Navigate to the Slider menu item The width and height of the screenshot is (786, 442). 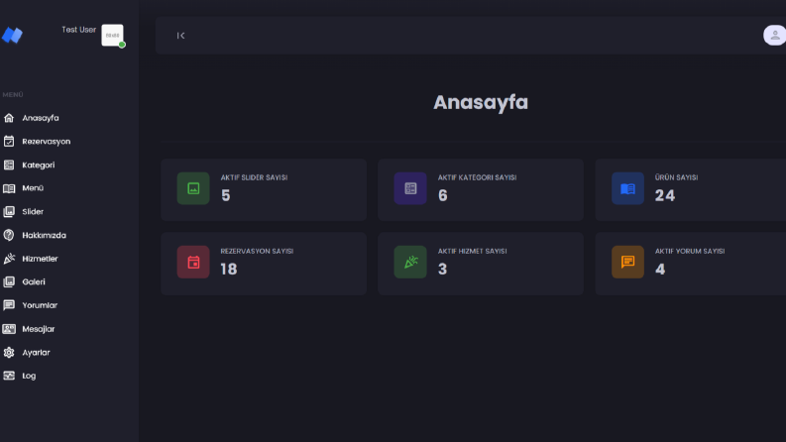(x=33, y=211)
